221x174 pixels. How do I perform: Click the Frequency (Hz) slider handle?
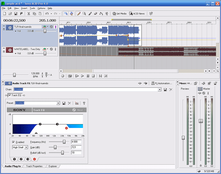click(64, 142)
